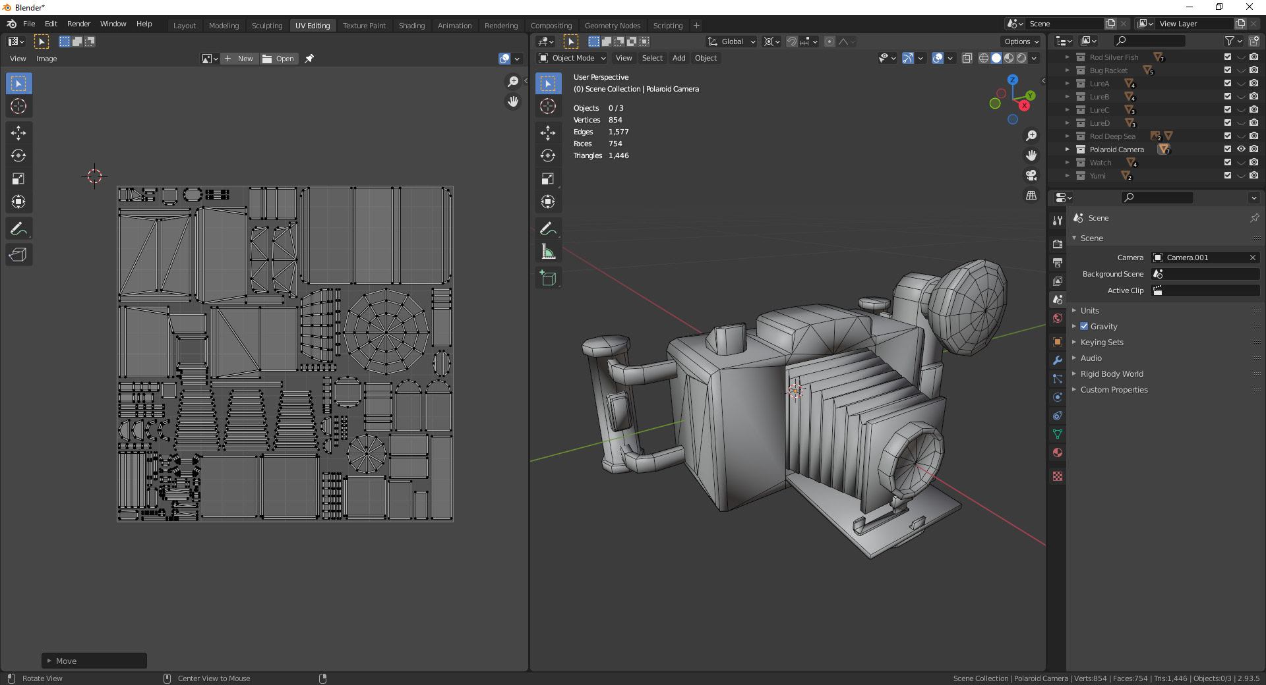Open the Material properties tab icon
Screen dimensions: 1266x685
1058,452
